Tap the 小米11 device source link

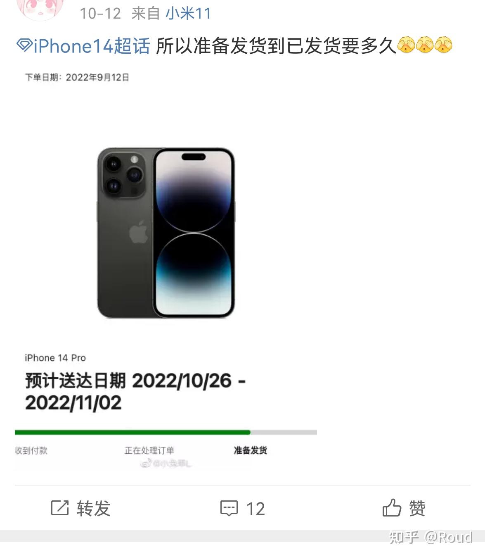[x=188, y=14]
